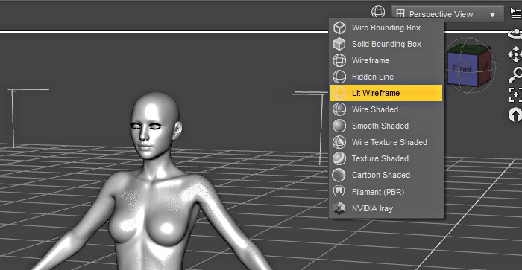Activate the zoom magnifier tool
Viewport: 522px width, 270px height.
pos(515,74)
